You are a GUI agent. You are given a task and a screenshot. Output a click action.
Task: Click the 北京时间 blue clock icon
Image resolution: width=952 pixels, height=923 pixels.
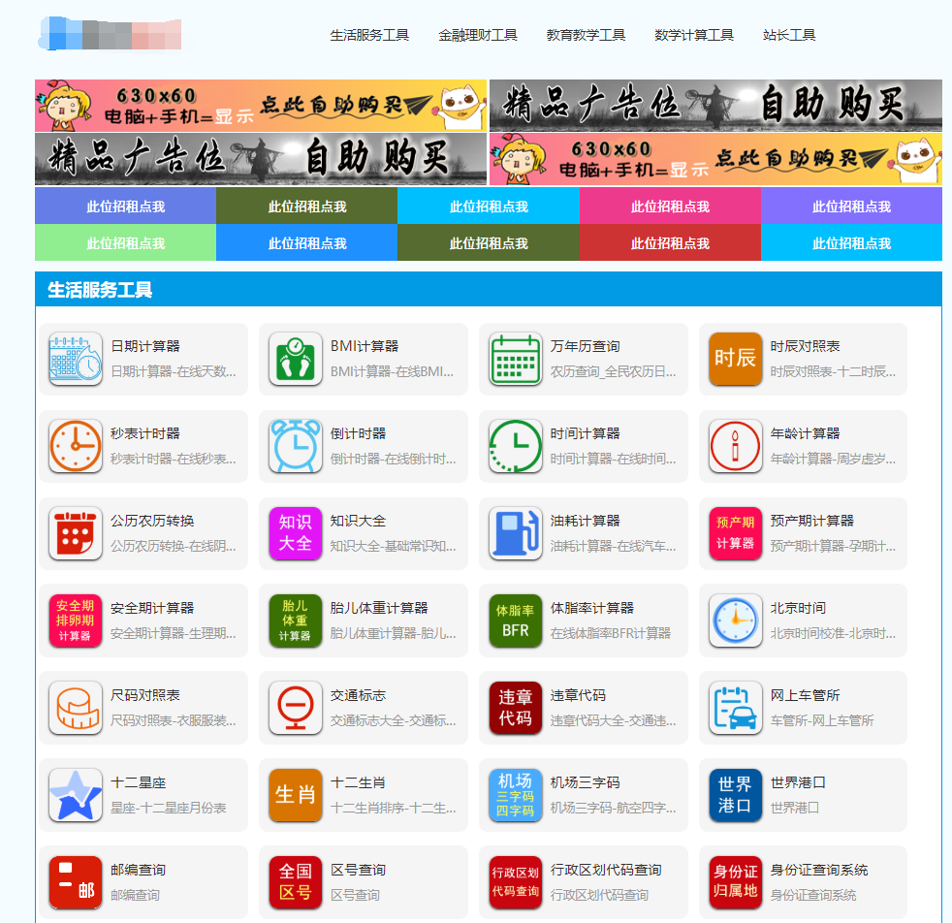(735, 621)
